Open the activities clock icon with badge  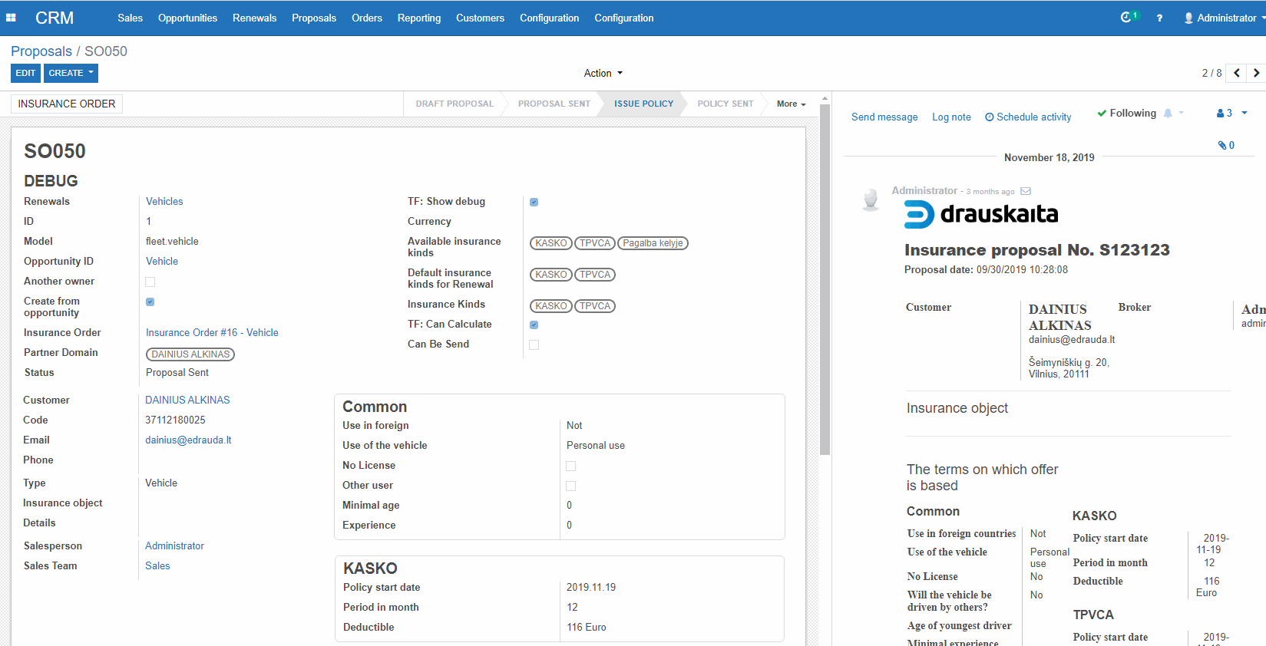pyautogui.click(x=1127, y=17)
